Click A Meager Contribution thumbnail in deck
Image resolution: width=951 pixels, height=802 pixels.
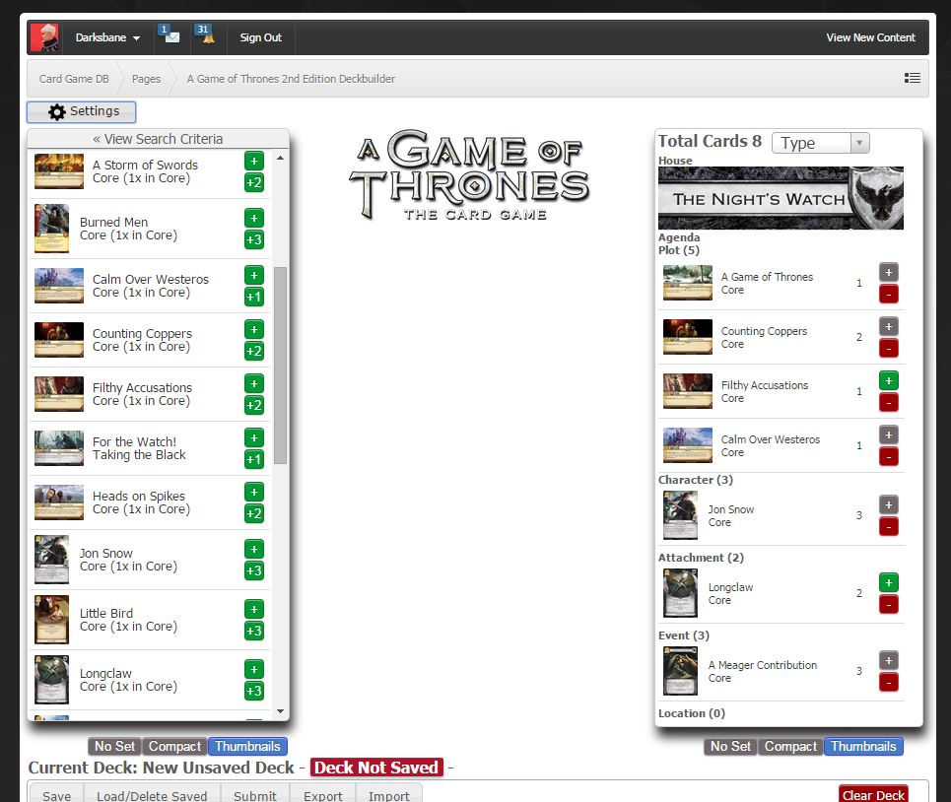pyautogui.click(x=680, y=671)
